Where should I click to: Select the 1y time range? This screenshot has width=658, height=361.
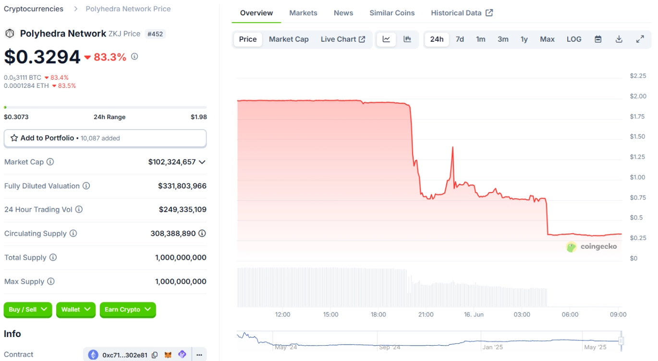524,39
